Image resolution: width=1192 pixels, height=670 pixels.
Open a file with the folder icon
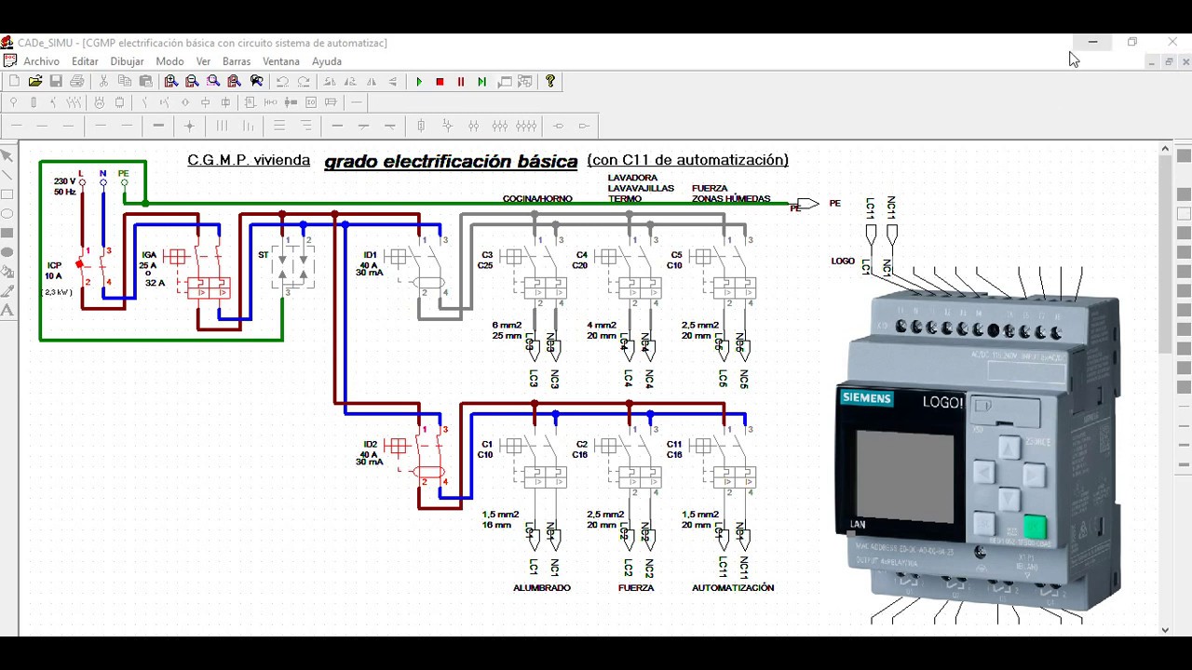click(x=35, y=82)
